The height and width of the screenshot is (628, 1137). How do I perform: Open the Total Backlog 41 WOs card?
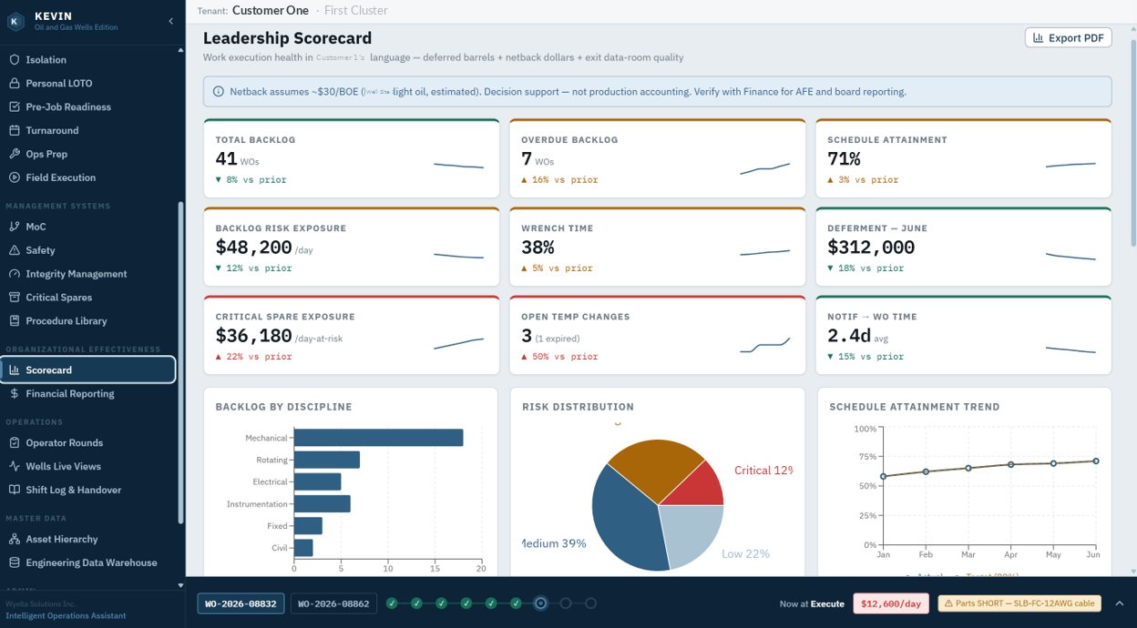click(x=351, y=158)
